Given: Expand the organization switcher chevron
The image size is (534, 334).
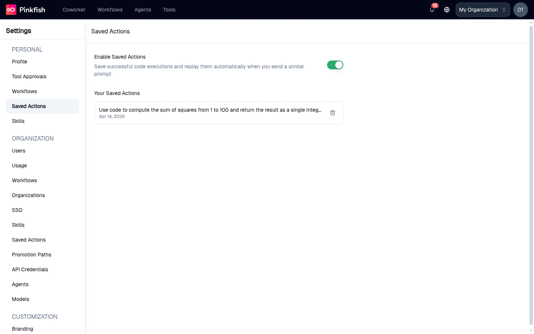Looking at the screenshot, I should tap(503, 10).
